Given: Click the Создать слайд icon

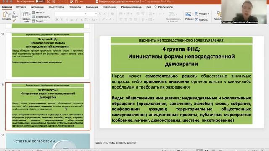Looking at the screenshot, I should pos(25,14).
